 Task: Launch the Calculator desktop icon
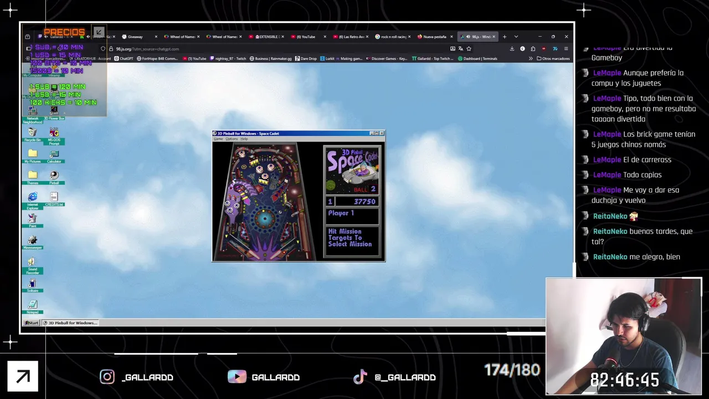54,156
